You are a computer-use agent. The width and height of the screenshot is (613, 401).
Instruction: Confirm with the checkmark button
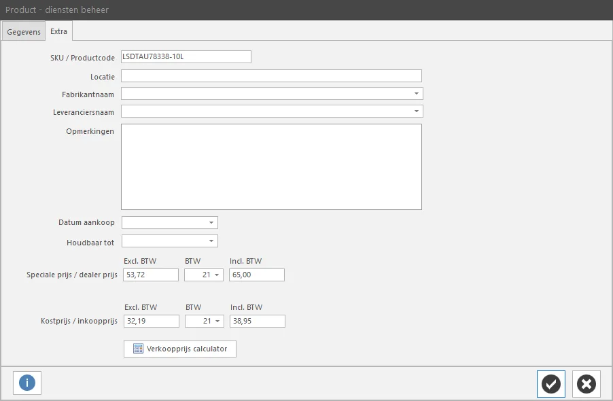tap(551, 384)
